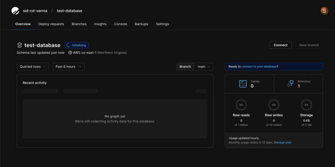Screen dimensions: 335x167
Task: Click the Recent activity heading
Action: (x=35, y=83)
